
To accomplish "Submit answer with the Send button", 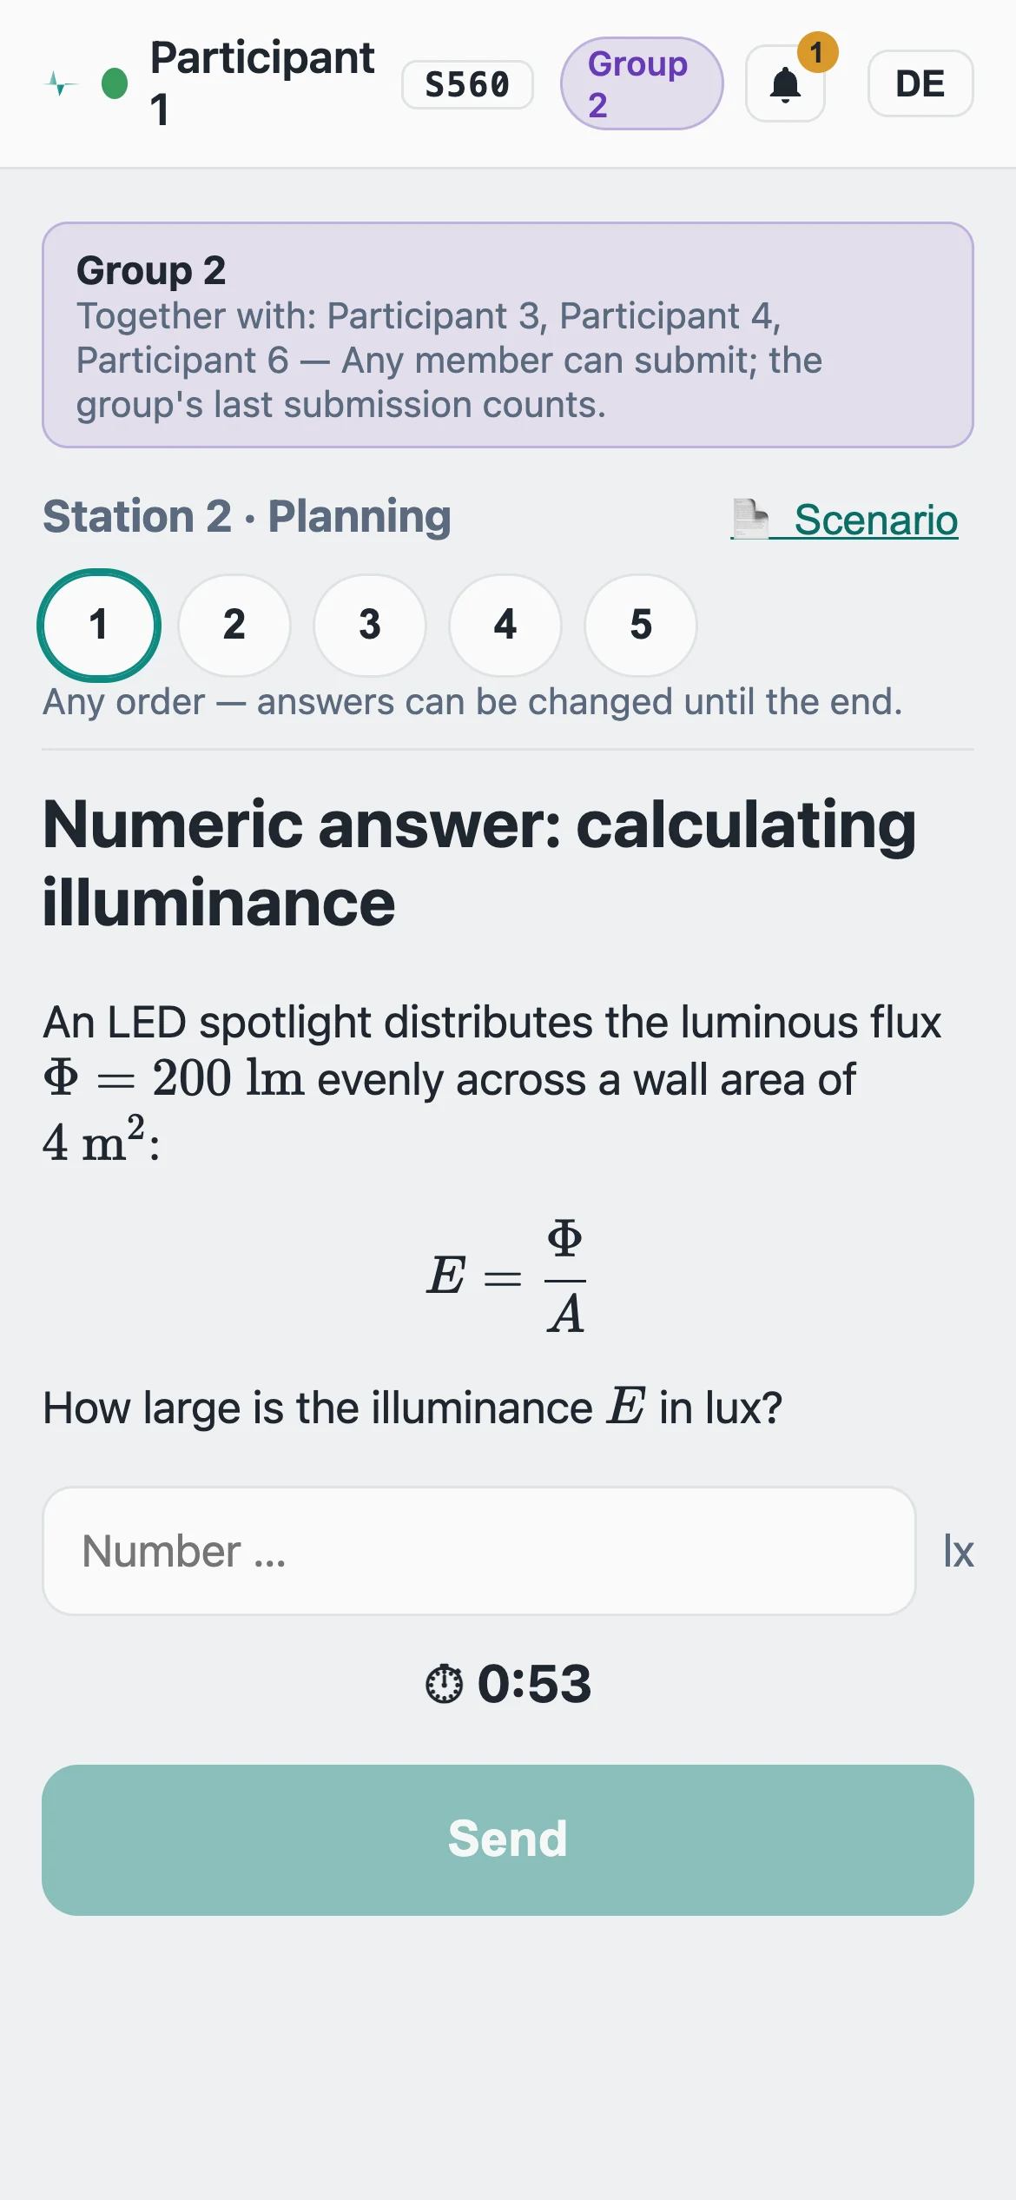I will pyautogui.click(x=508, y=1840).
